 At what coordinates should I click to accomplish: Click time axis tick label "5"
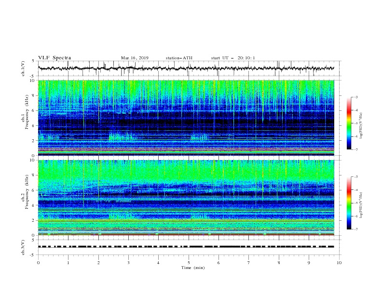pyautogui.click(x=189, y=263)
